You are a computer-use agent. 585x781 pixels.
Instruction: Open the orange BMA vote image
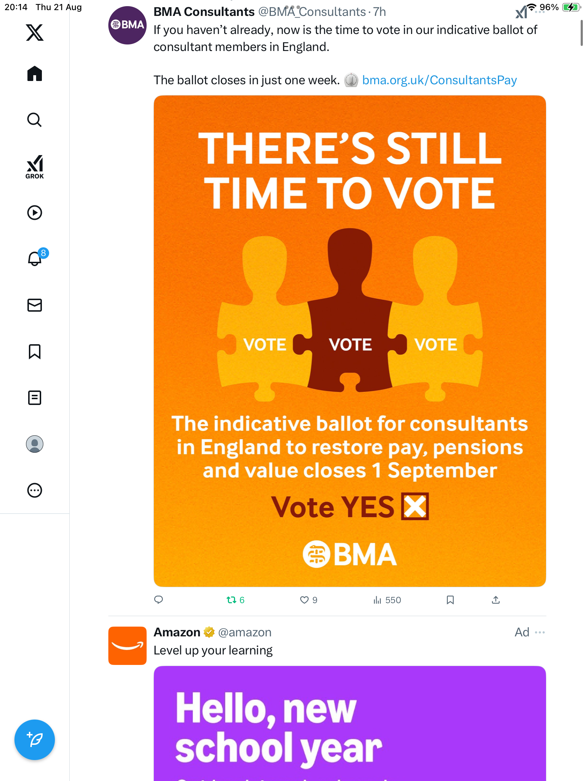coord(350,341)
